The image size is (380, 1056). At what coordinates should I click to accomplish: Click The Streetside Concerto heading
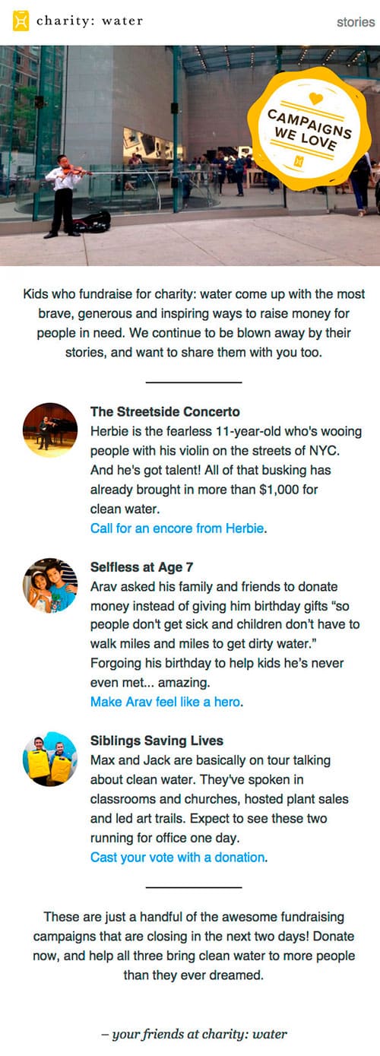coord(165,412)
